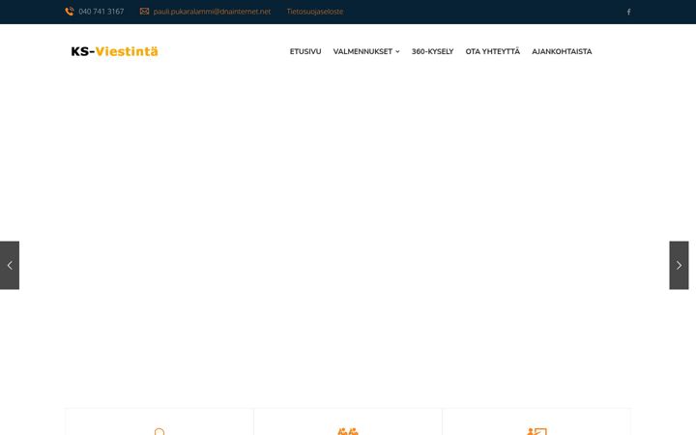Click the KS-Viestintä logo

114,51
